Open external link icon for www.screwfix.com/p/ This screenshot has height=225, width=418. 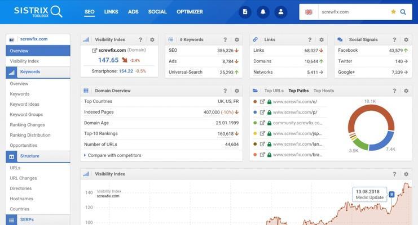[x=262, y=112]
